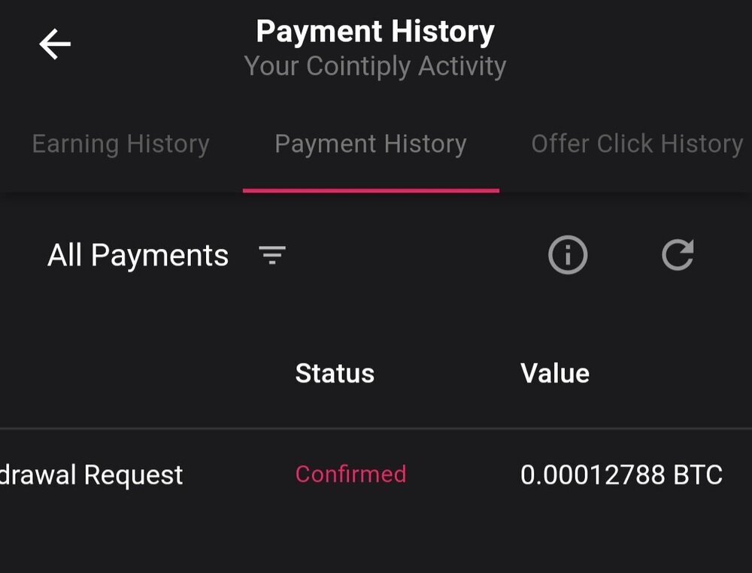Tap the 0.00012788 BTC value
Image resolution: width=752 pixels, height=573 pixels.
(622, 474)
